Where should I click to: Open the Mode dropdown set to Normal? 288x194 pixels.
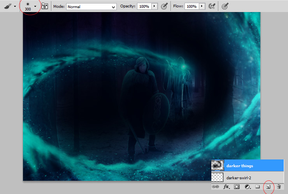(x=91, y=7)
